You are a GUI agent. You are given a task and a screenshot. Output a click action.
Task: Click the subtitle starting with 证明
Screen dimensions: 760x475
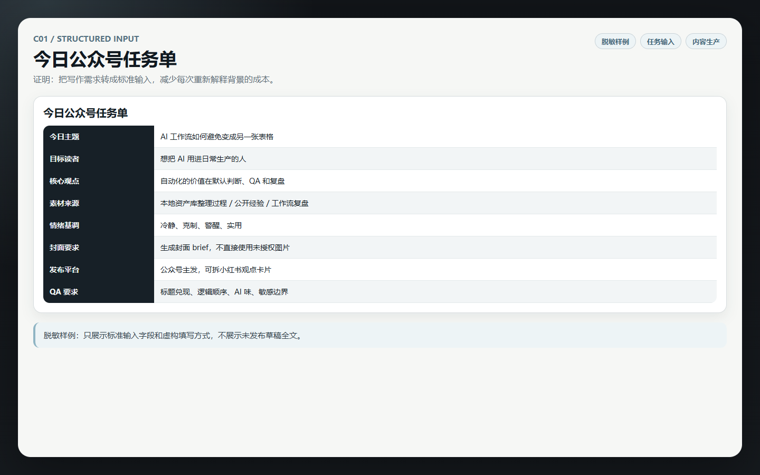pos(156,80)
